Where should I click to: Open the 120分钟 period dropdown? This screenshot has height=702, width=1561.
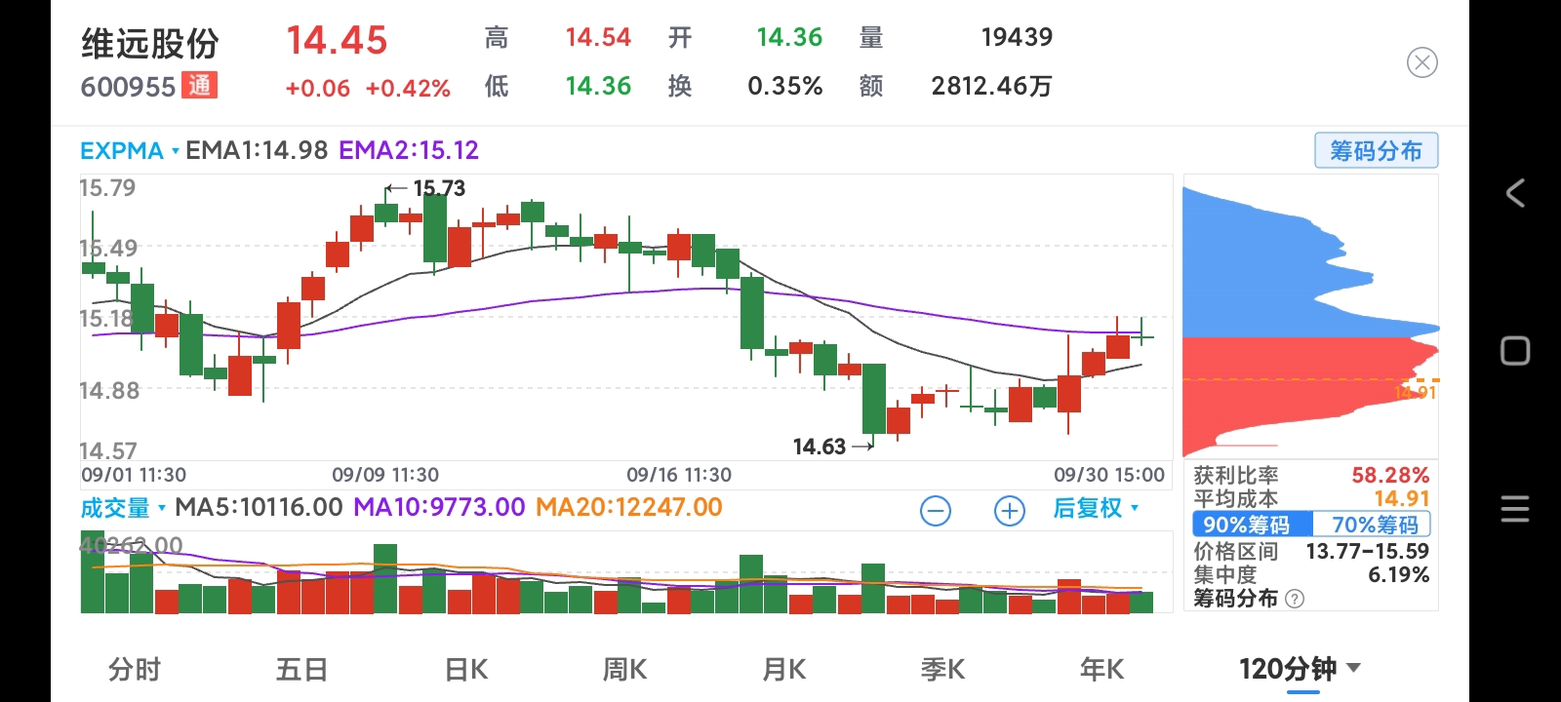tap(1299, 669)
